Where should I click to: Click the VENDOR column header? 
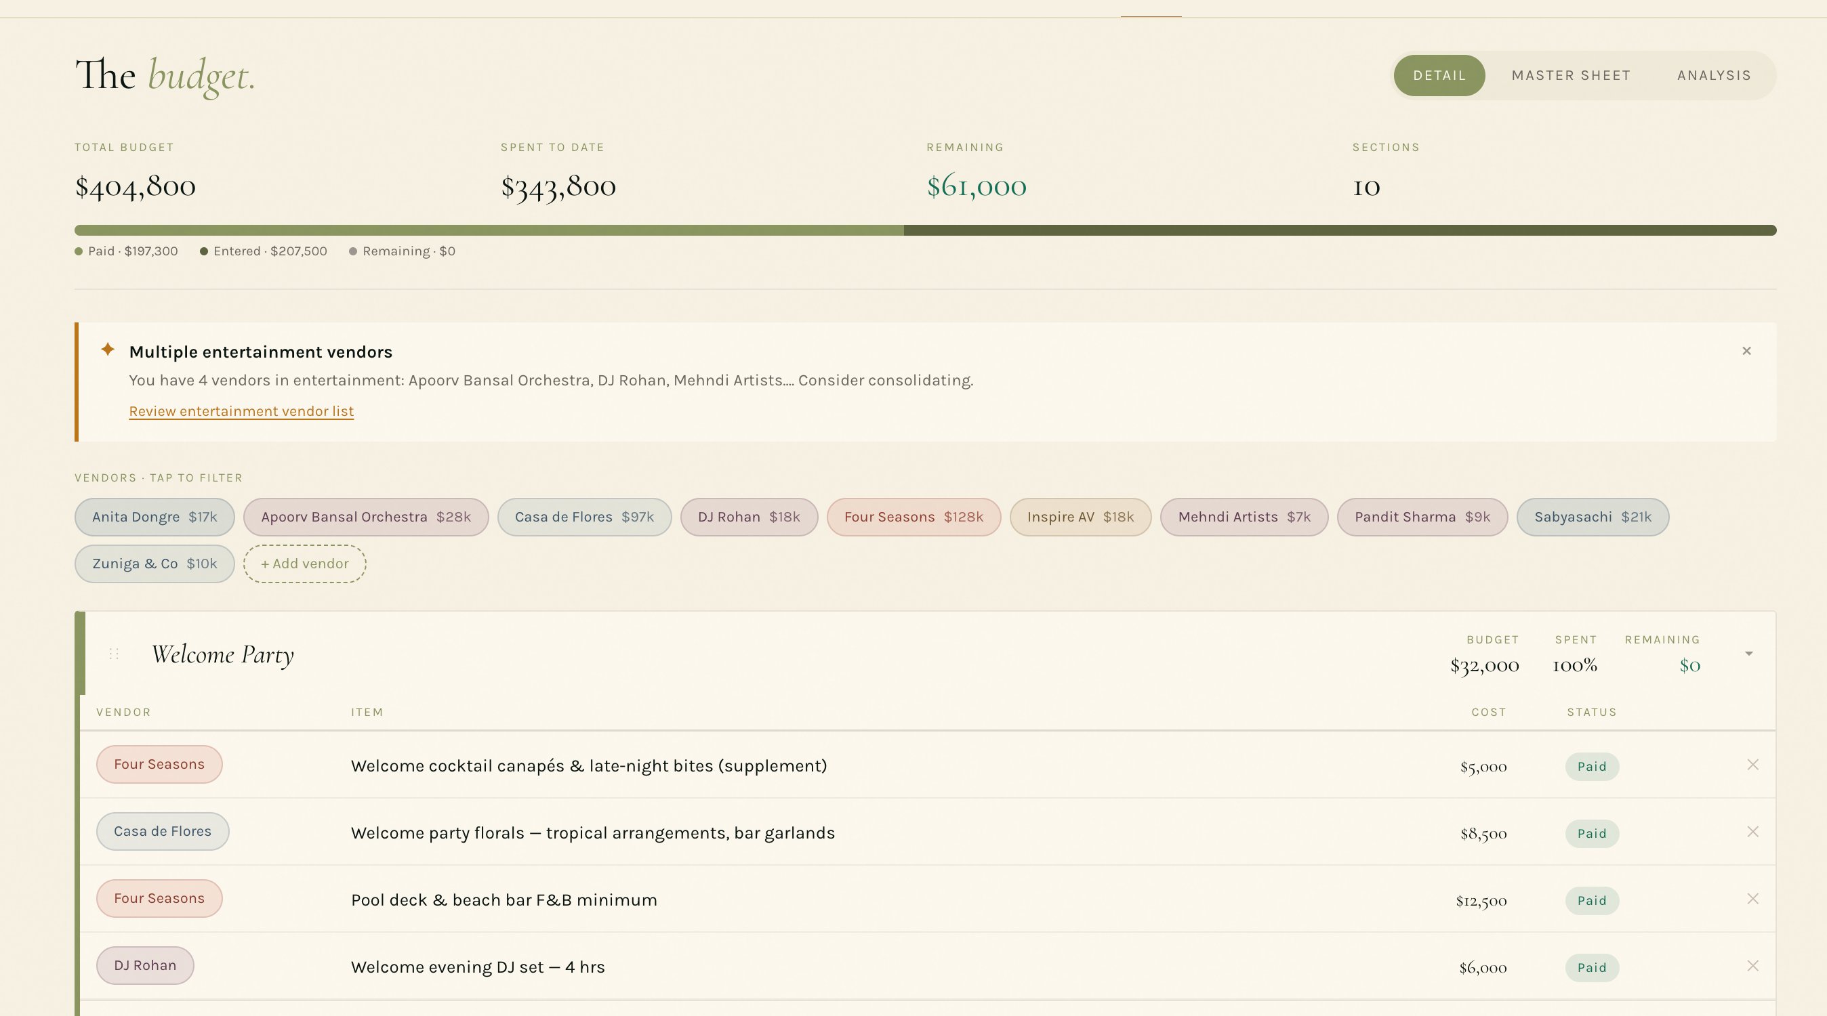click(123, 712)
